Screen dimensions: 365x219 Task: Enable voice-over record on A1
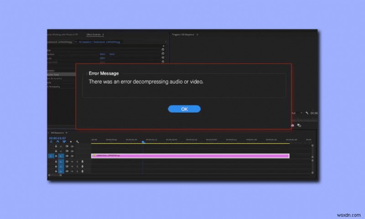(x=83, y=162)
